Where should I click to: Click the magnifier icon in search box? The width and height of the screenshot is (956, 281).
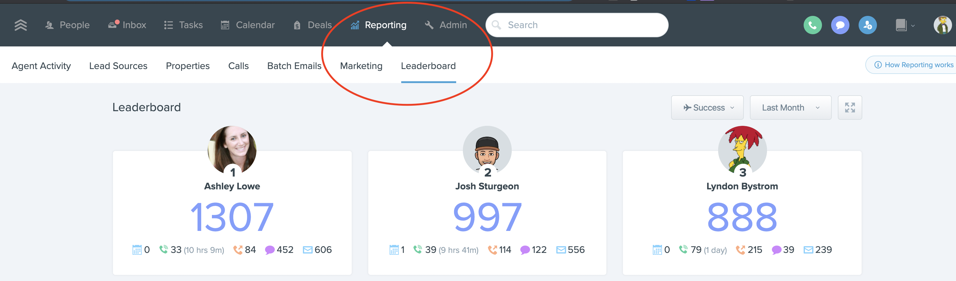click(496, 25)
